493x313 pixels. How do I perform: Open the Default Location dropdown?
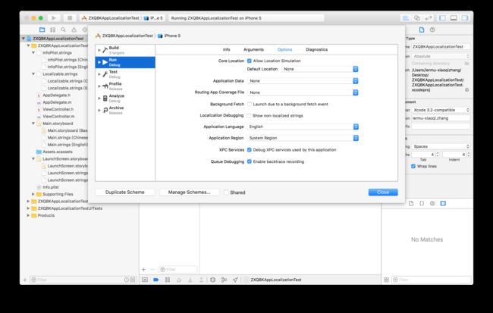click(x=320, y=69)
